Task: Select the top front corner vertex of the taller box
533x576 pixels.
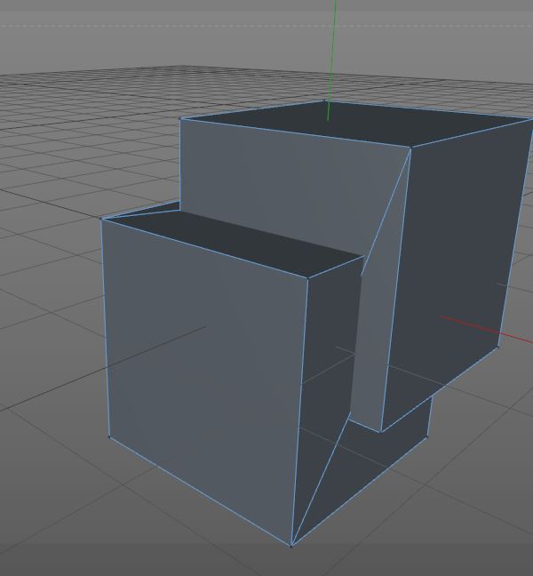Action: tap(411, 148)
